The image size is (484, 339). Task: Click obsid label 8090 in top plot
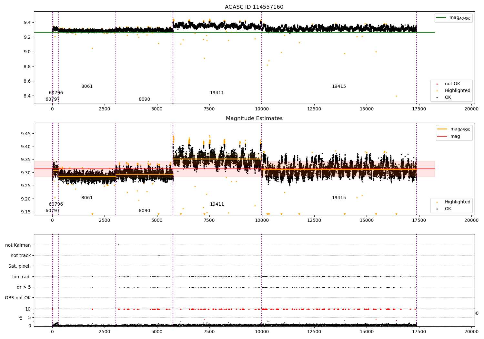click(x=144, y=99)
